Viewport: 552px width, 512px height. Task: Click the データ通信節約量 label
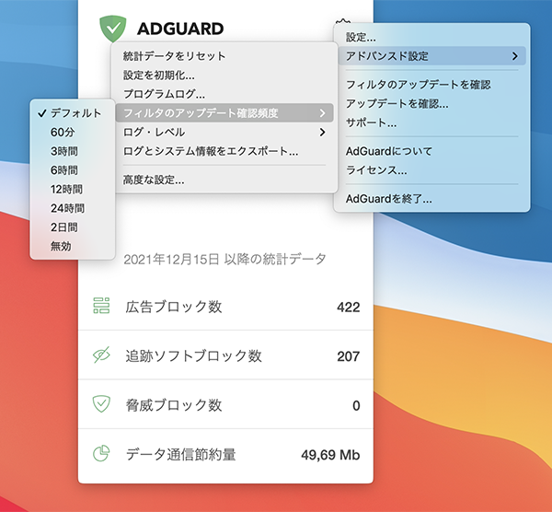180,455
